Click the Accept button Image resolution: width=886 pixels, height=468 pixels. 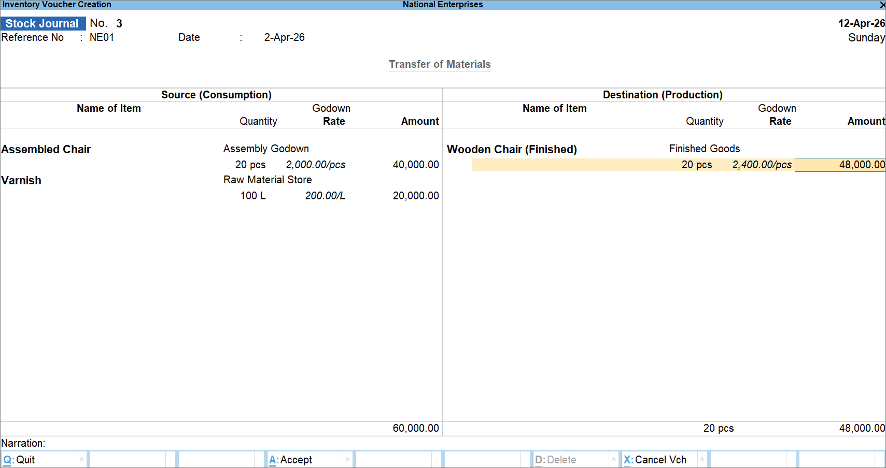coord(305,460)
